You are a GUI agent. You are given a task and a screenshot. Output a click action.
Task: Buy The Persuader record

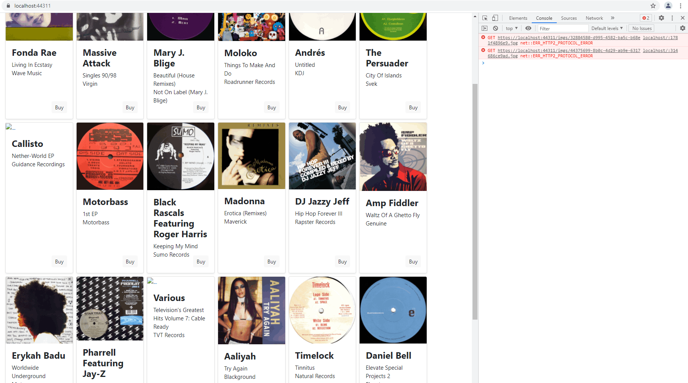413,107
